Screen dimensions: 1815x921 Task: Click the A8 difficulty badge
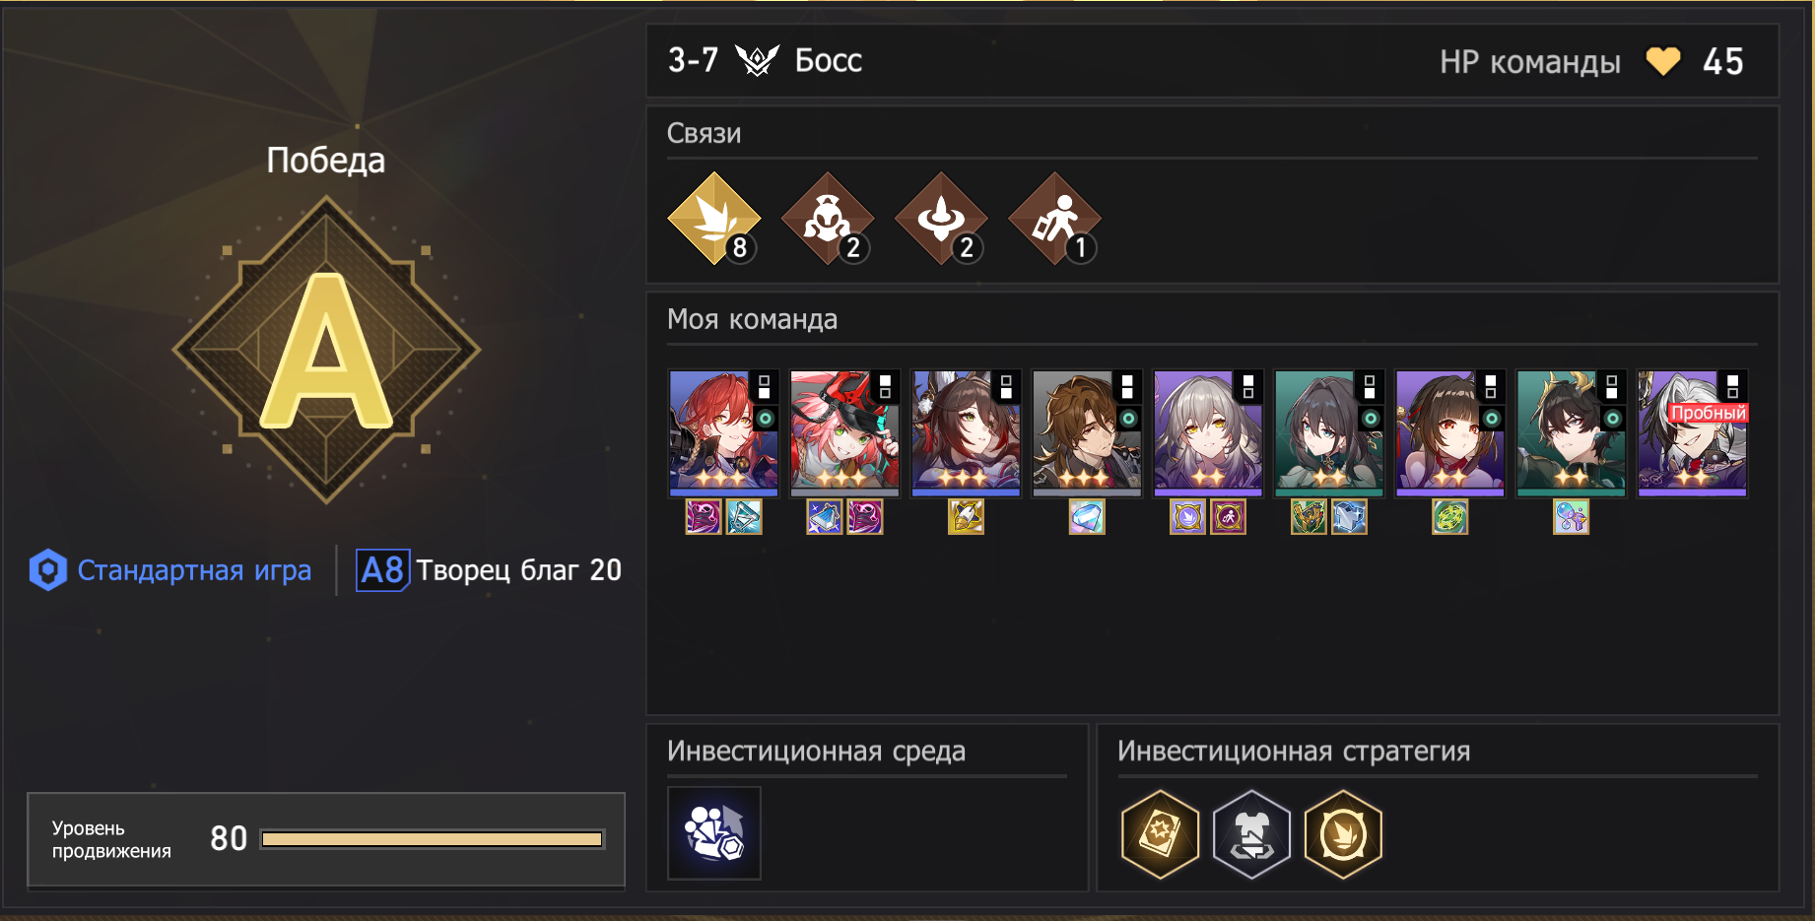[382, 570]
